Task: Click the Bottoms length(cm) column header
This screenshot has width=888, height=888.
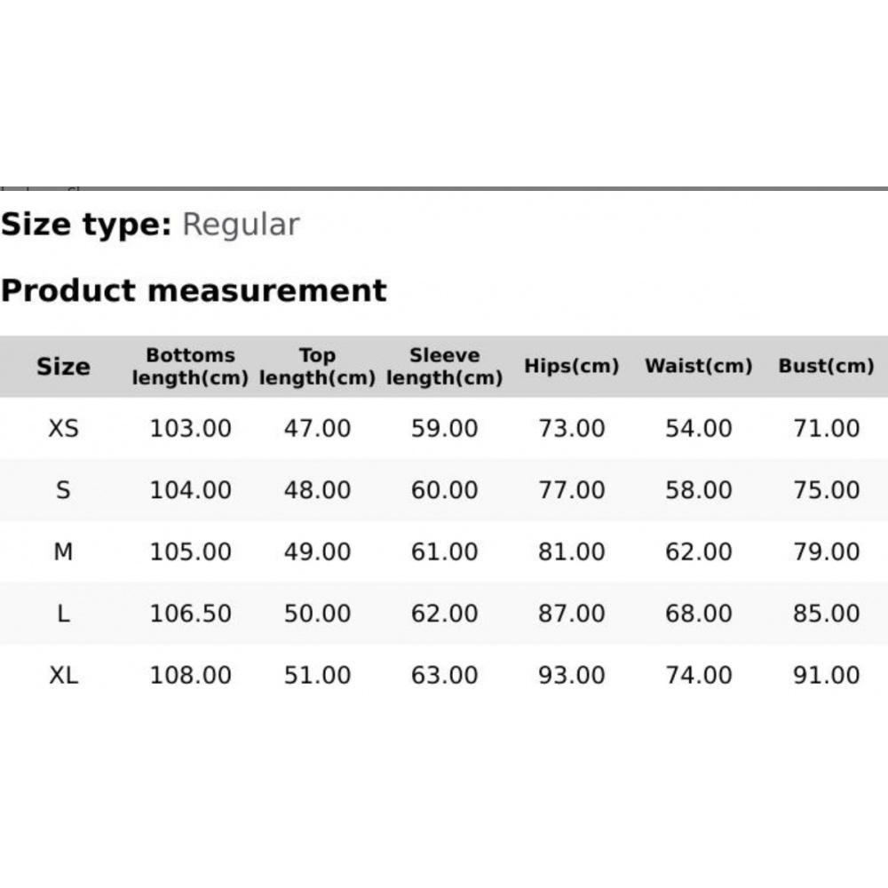Action: pyautogui.click(x=190, y=367)
